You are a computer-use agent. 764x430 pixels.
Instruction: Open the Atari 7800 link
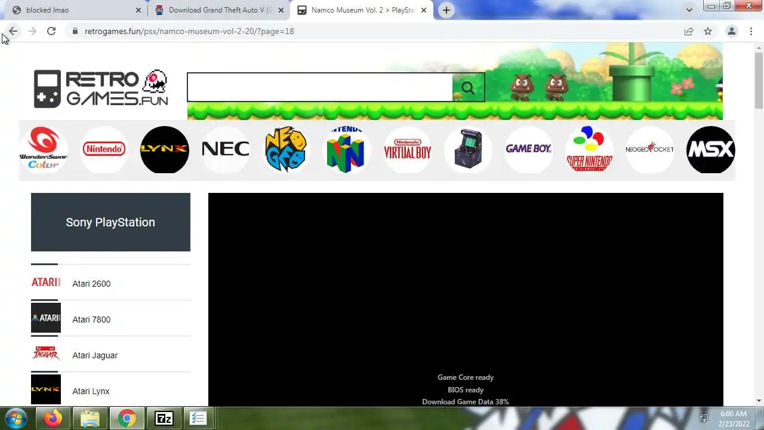point(91,320)
